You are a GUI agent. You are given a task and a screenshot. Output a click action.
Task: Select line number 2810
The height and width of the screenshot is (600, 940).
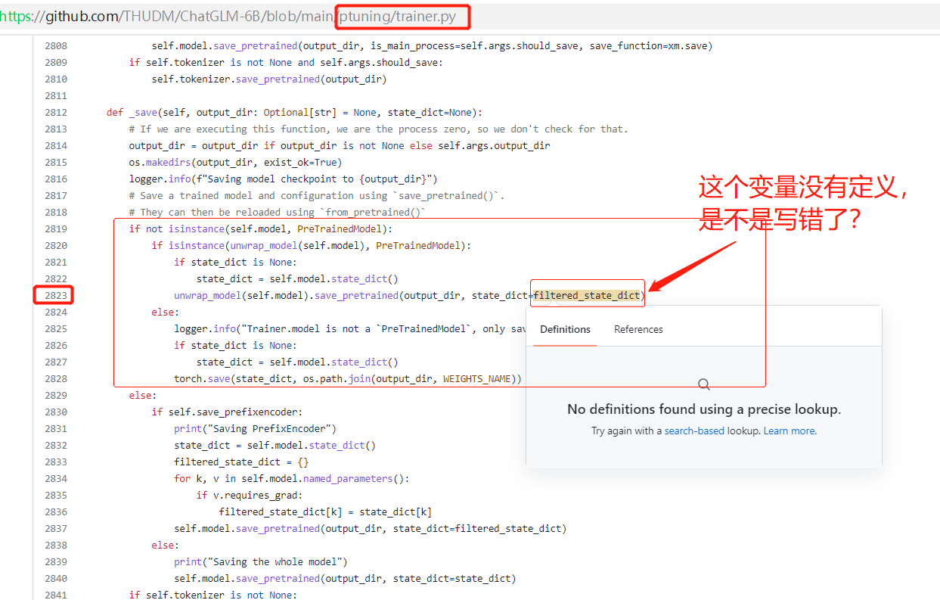click(56, 79)
